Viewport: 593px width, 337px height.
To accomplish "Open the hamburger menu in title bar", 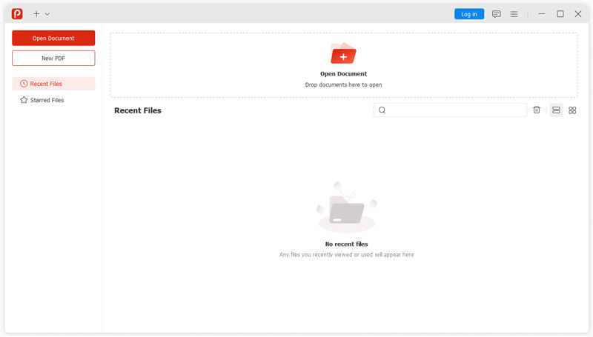I will [x=514, y=14].
